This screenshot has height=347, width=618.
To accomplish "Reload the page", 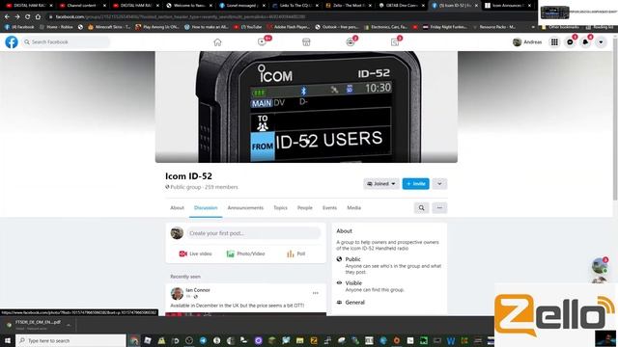I will tap(28, 17).
